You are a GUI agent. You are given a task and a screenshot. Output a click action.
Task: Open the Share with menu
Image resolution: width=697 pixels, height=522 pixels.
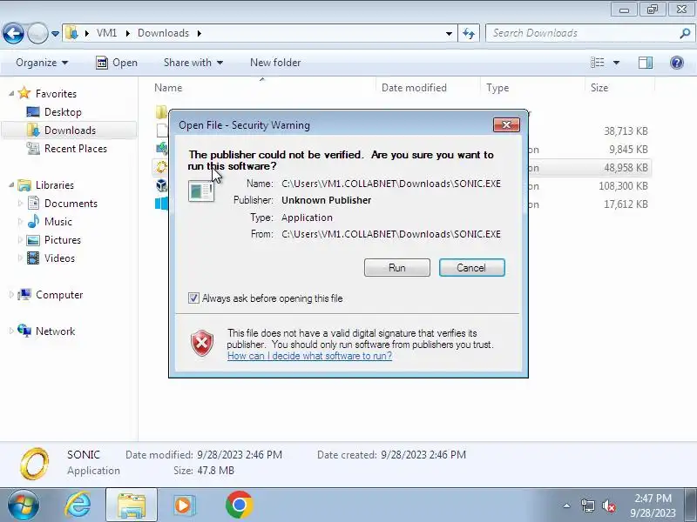pyautogui.click(x=193, y=63)
